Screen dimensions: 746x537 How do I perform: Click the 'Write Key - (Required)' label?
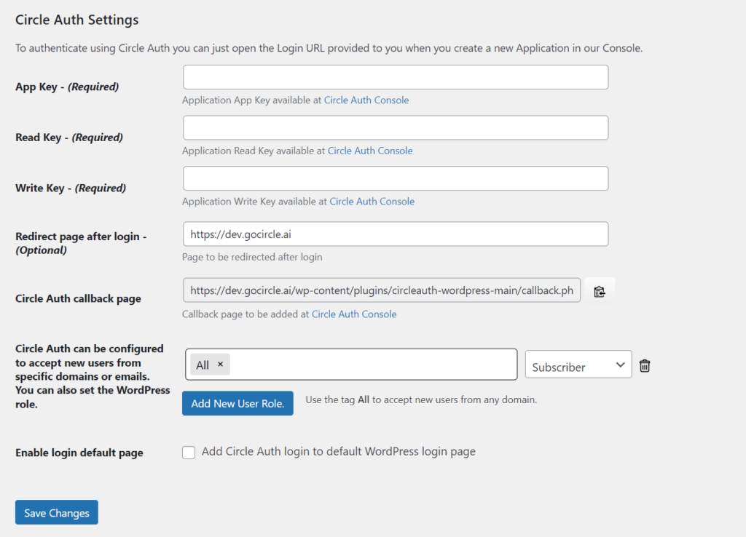click(71, 188)
